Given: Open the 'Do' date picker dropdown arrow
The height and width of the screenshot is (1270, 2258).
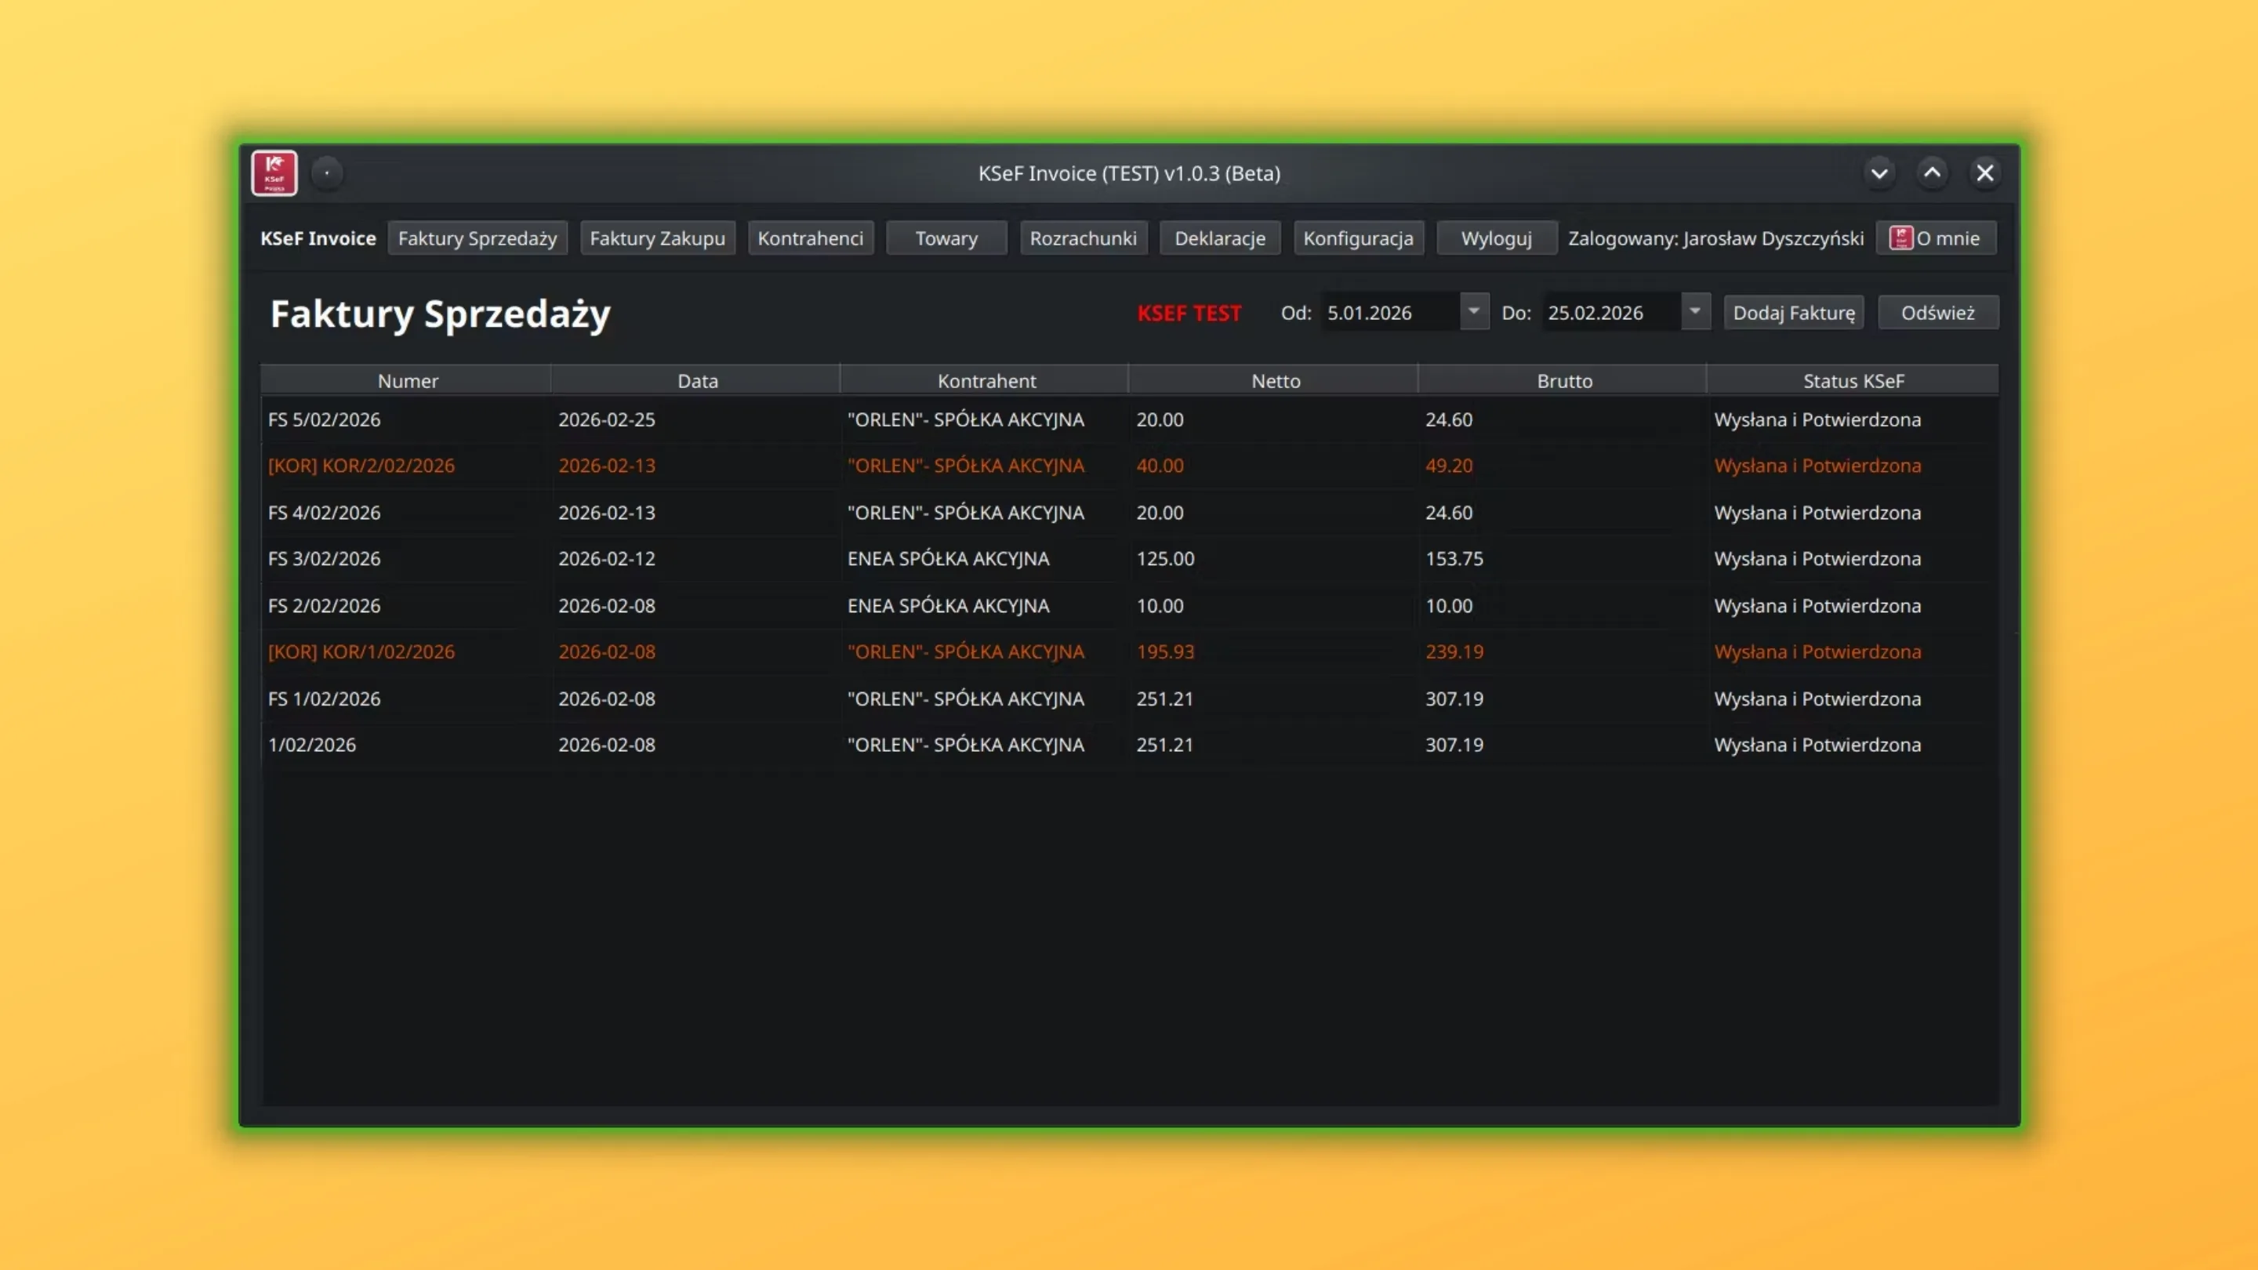Looking at the screenshot, I should pyautogui.click(x=1693, y=311).
